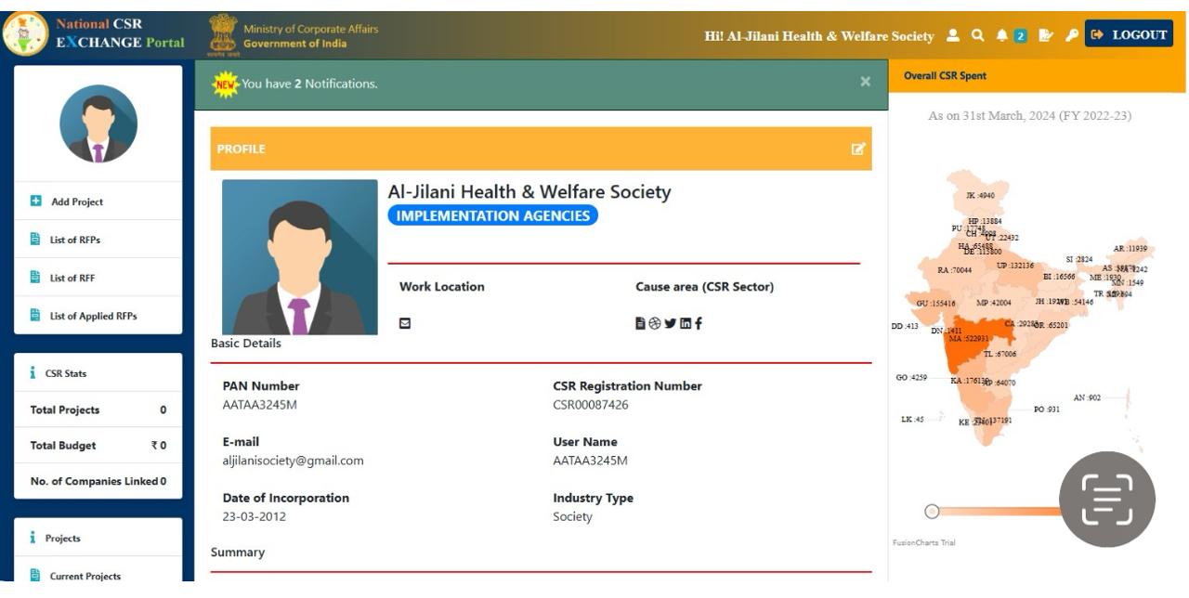
Task: Click the profile photo of Al-Jilani Society
Action: click(300, 257)
